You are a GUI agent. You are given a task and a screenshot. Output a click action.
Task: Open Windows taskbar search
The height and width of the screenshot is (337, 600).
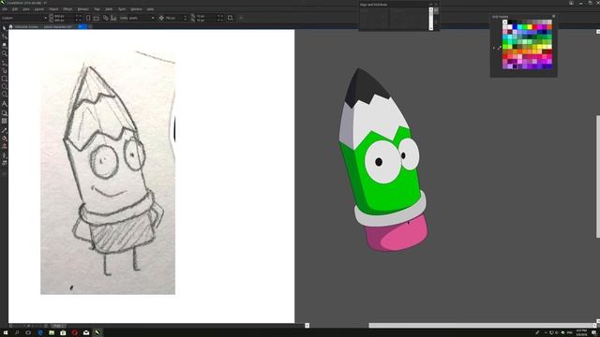[x=17, y=333]
